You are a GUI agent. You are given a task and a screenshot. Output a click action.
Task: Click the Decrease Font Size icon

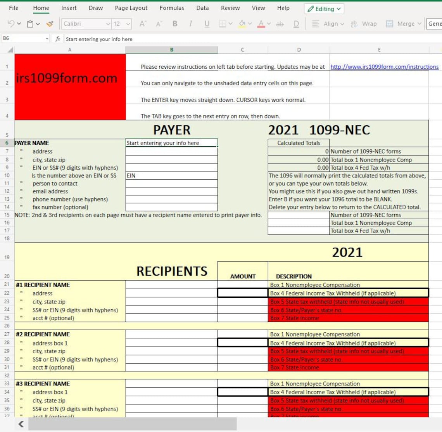(159, 24)
